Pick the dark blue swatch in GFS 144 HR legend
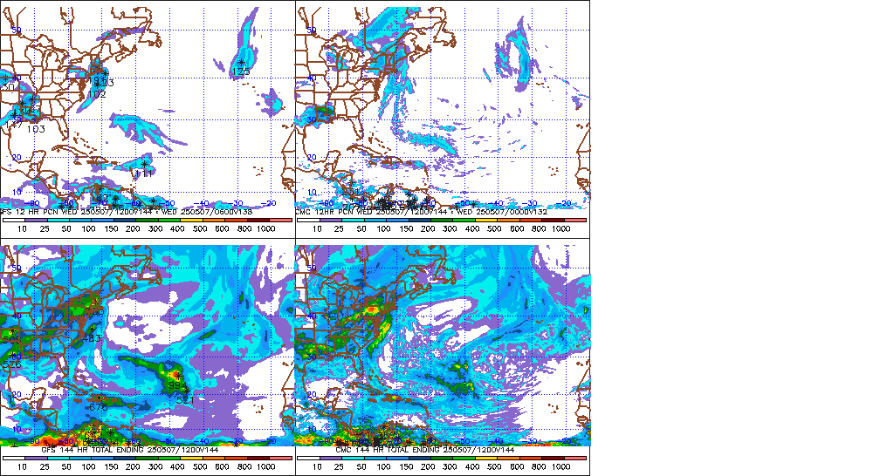The height and width of the screenshot is (476, 894). [x=125, y=458]
